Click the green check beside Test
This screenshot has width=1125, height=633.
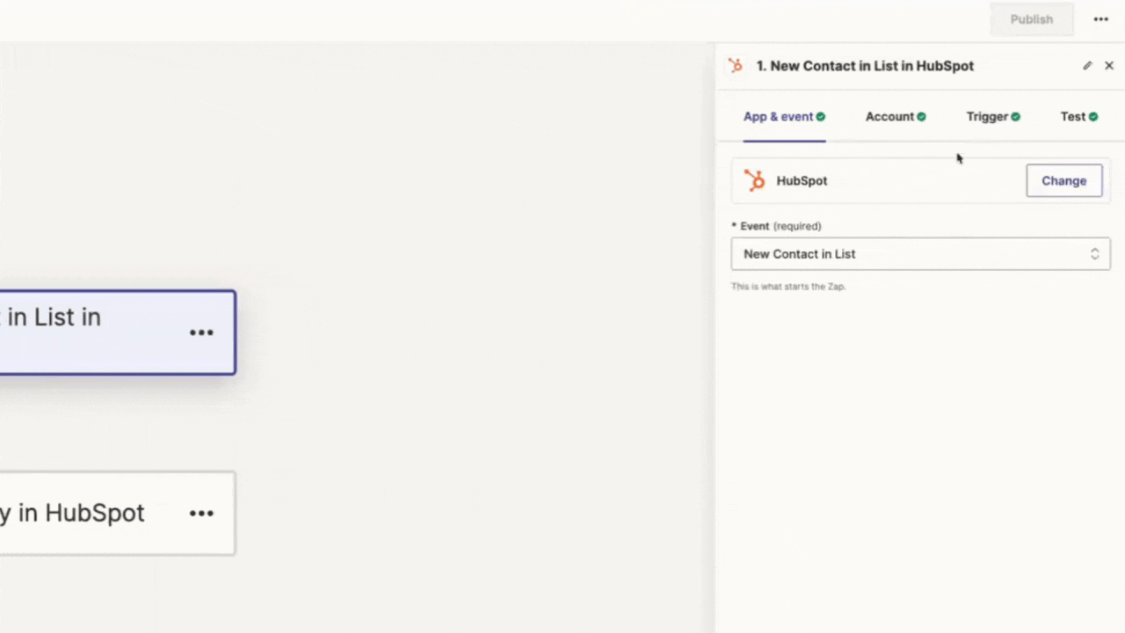pos(1093,117)
